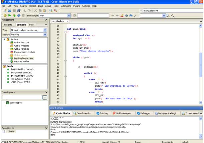This screenshot has width=204, height=143.
Task: Switch to the Projects tab
Action: (8, 25)
